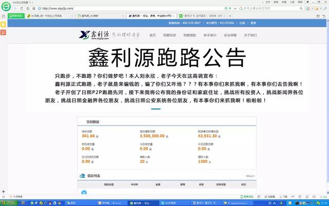Screen dimensions: 329x206
Task: Click the yellow star sidebar icon
Action: (3, 24)
